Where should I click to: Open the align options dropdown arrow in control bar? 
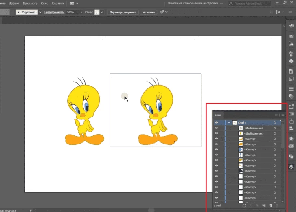(x=166, y=12)
